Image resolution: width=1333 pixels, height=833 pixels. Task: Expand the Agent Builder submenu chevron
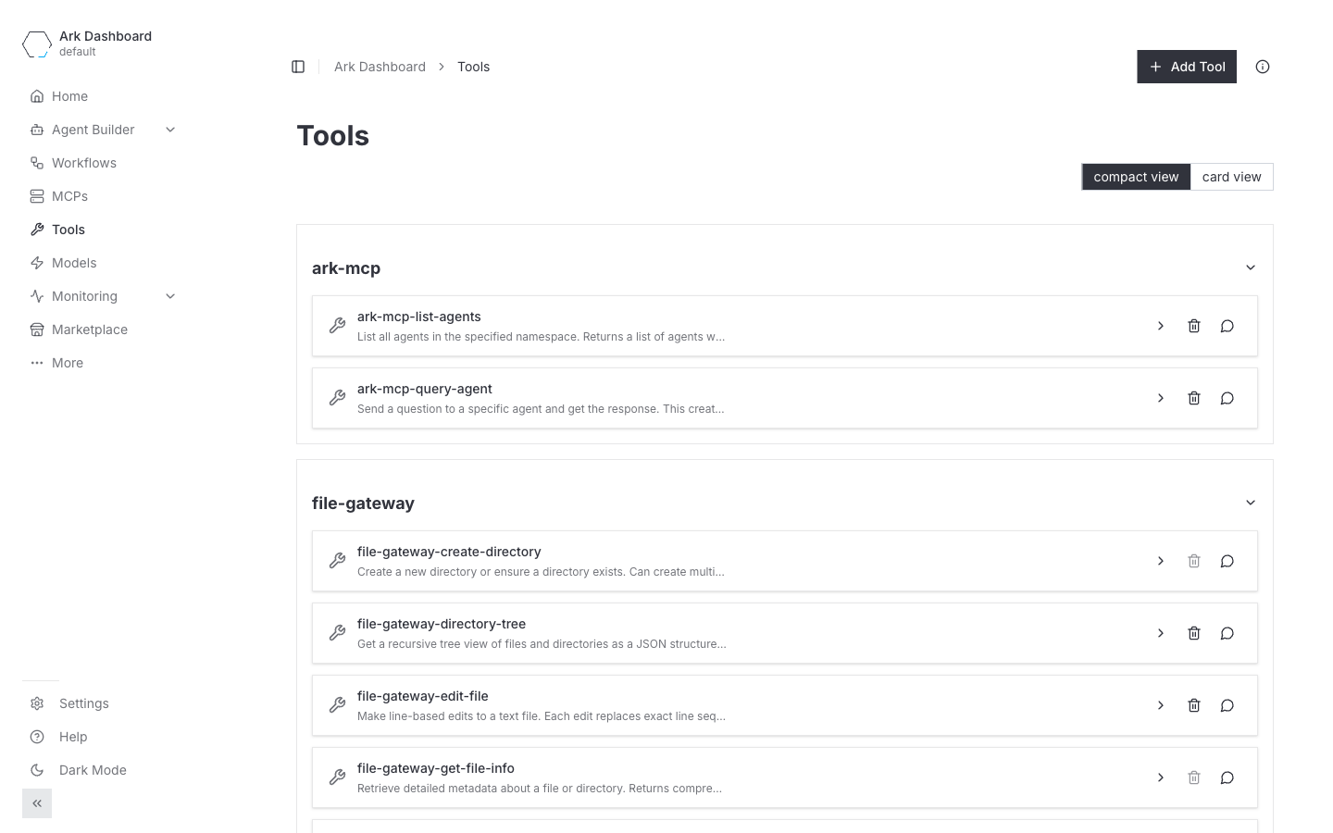click(x=170, y=130)
